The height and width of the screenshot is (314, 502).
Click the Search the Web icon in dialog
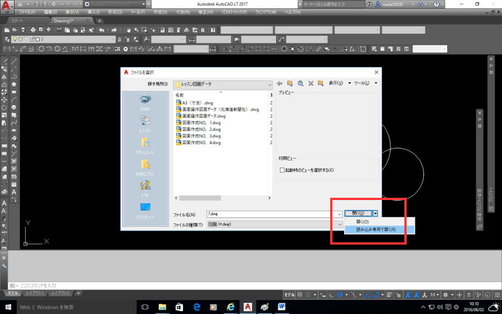tap(300, 83)
